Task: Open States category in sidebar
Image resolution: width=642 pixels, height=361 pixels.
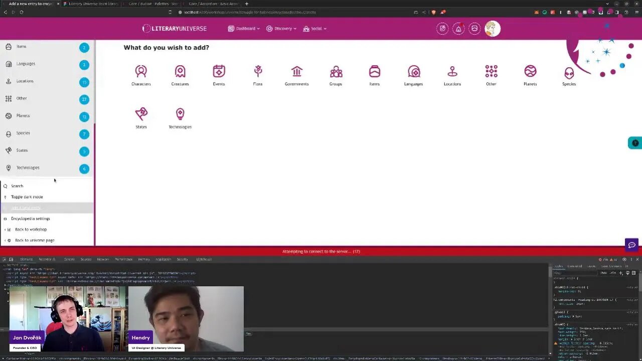Action: (46, 150)
